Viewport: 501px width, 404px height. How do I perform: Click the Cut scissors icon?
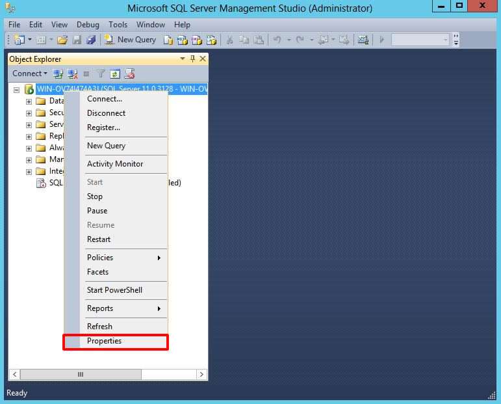coord(230,40)
